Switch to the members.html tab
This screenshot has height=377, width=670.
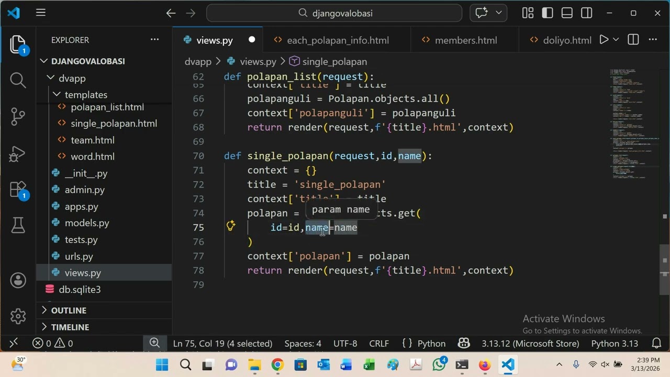point(465,40)
